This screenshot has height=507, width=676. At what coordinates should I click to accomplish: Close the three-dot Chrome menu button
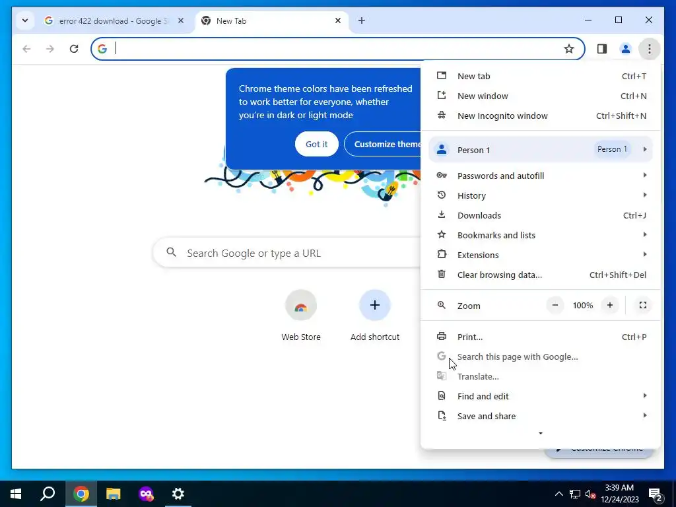click(x=649, y=49)
